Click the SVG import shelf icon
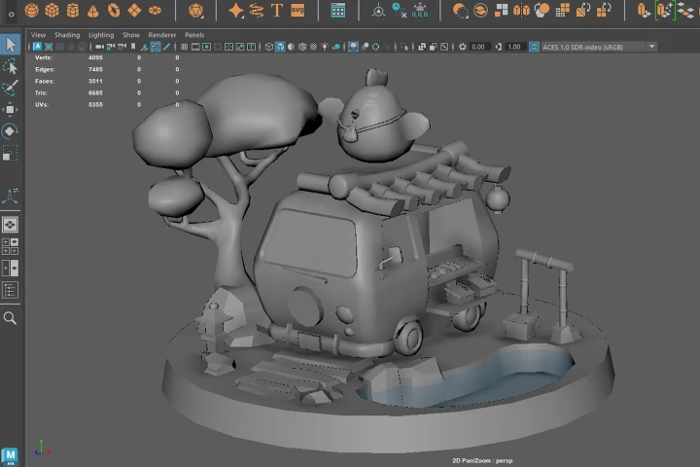 tap(297, 11)
